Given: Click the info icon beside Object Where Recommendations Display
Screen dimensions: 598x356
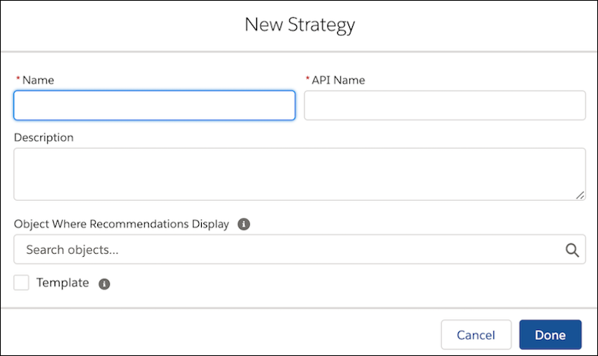Looking at the screenshot, I should [x=244, y=224].
